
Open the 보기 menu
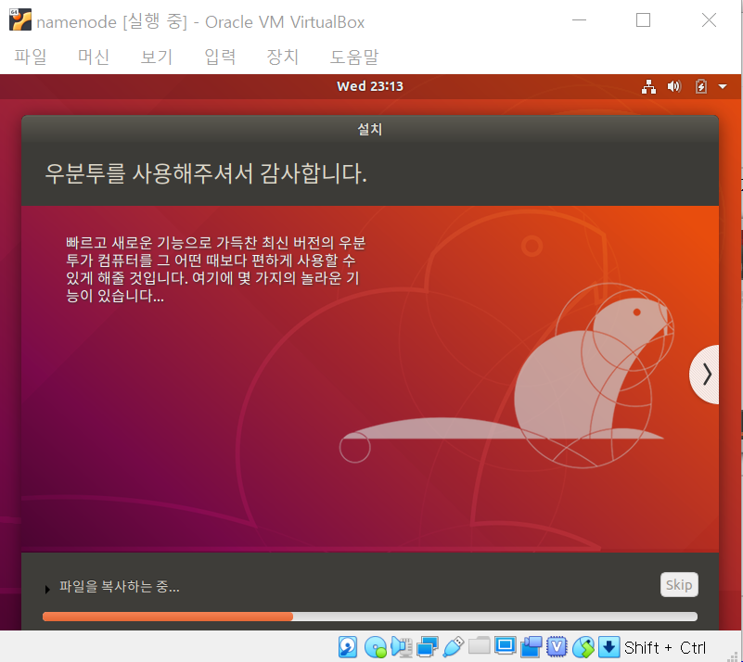(x=157, y=57)
